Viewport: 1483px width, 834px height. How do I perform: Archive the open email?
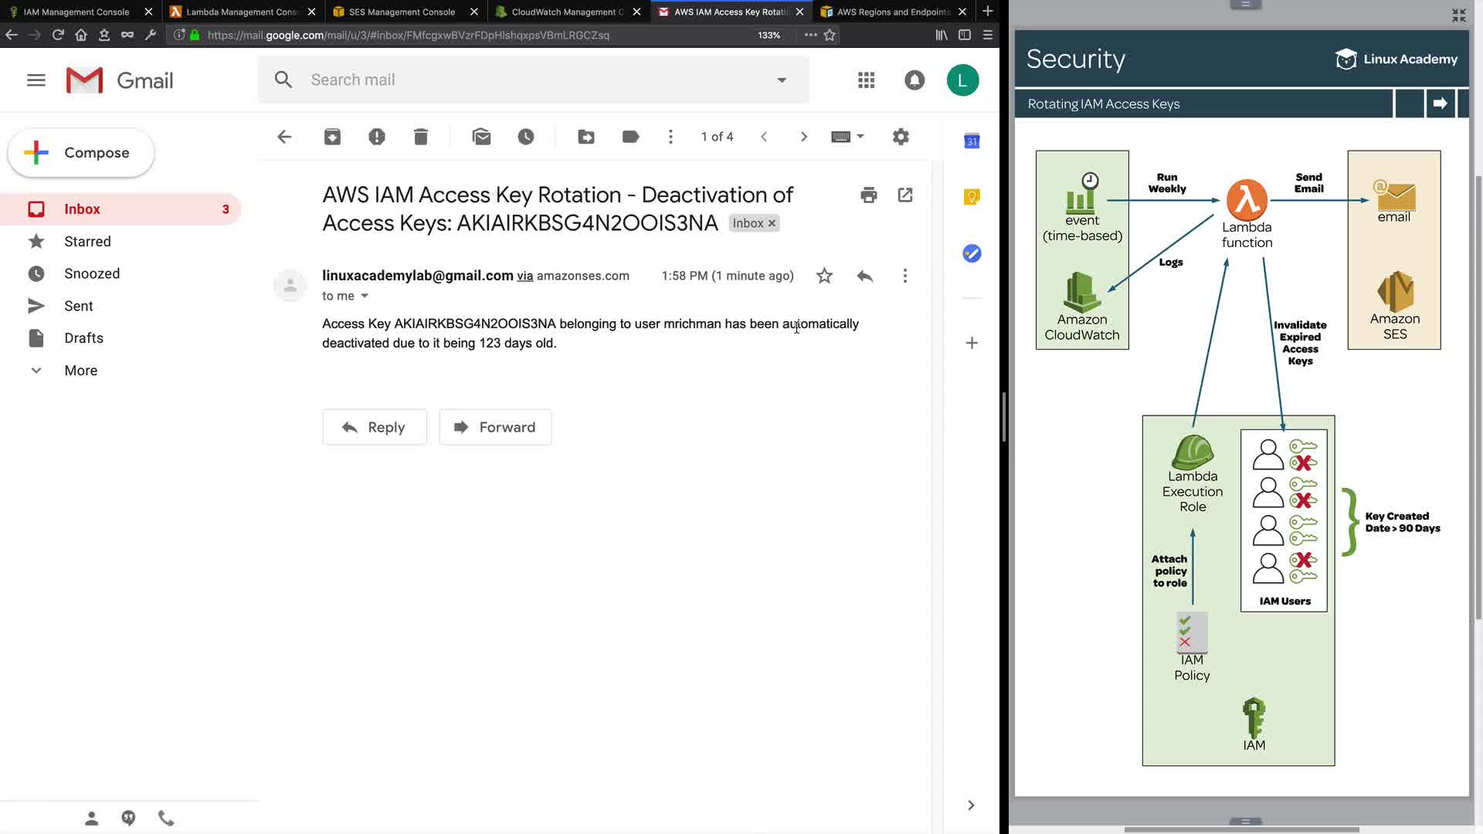[x=332, y=137]
